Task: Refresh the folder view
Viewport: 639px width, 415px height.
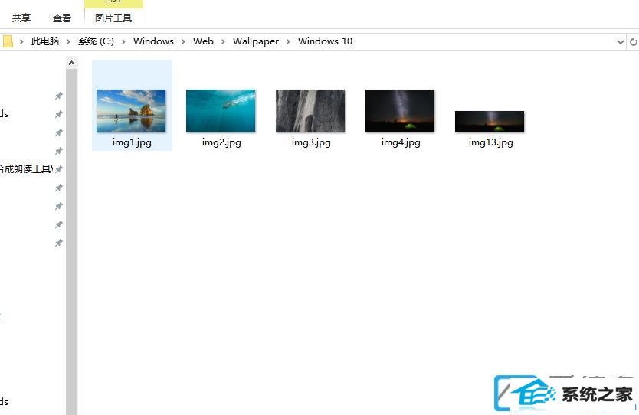Action: 634,41
